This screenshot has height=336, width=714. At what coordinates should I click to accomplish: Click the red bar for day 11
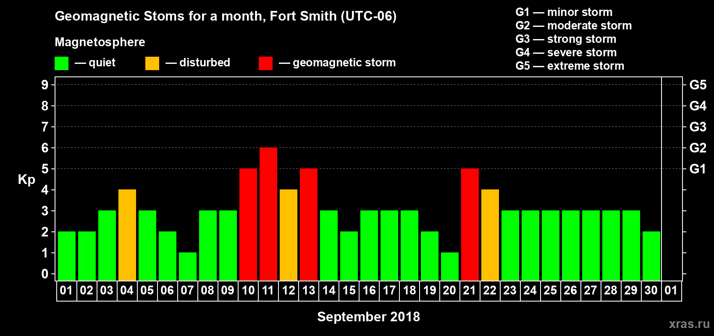[268, 214]
